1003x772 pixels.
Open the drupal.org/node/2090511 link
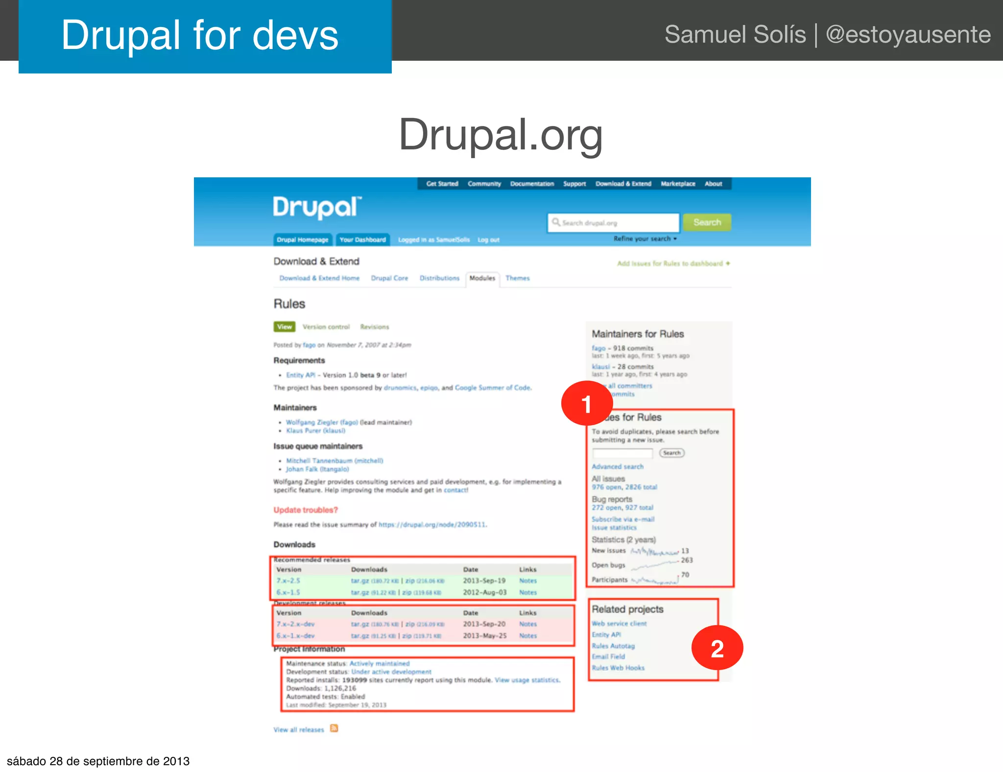[432, 524]
